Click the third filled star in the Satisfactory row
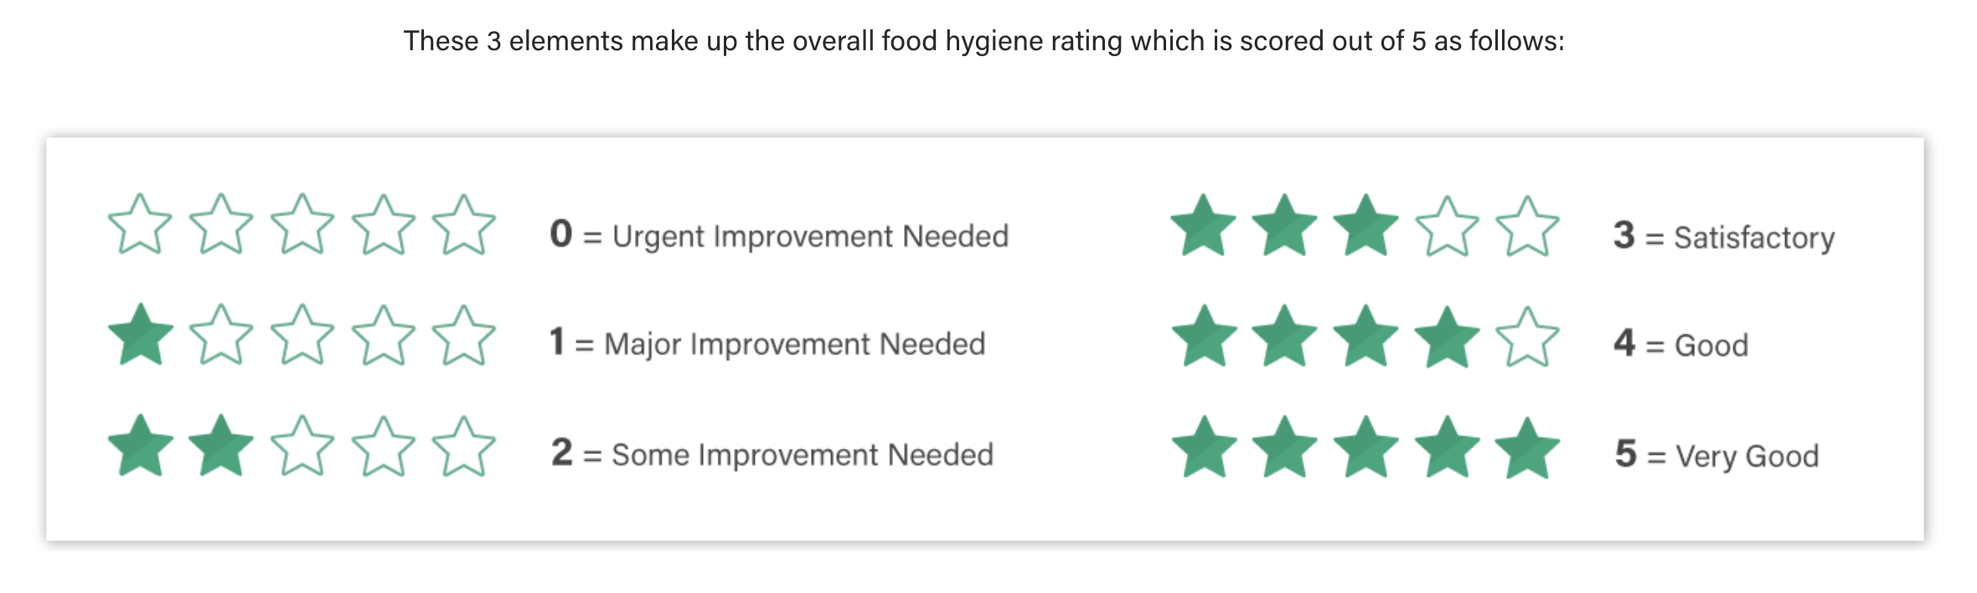 1365,225
